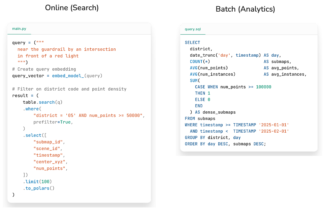325x210 pixels.
Task: Click the .limit(100) method call
Action: (x=37, y=182)
